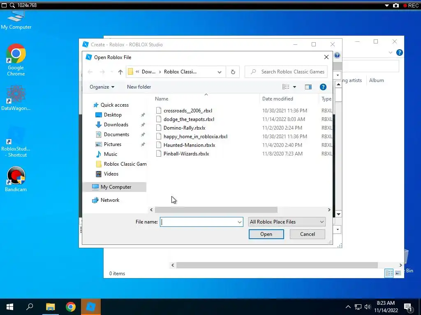
Task: Toggle the preview pane
Action: click(x=308, y=87)
